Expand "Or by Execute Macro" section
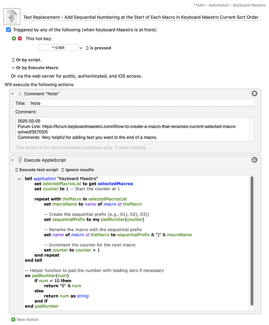Screen dimensions: 269x325 pos(35,68)
